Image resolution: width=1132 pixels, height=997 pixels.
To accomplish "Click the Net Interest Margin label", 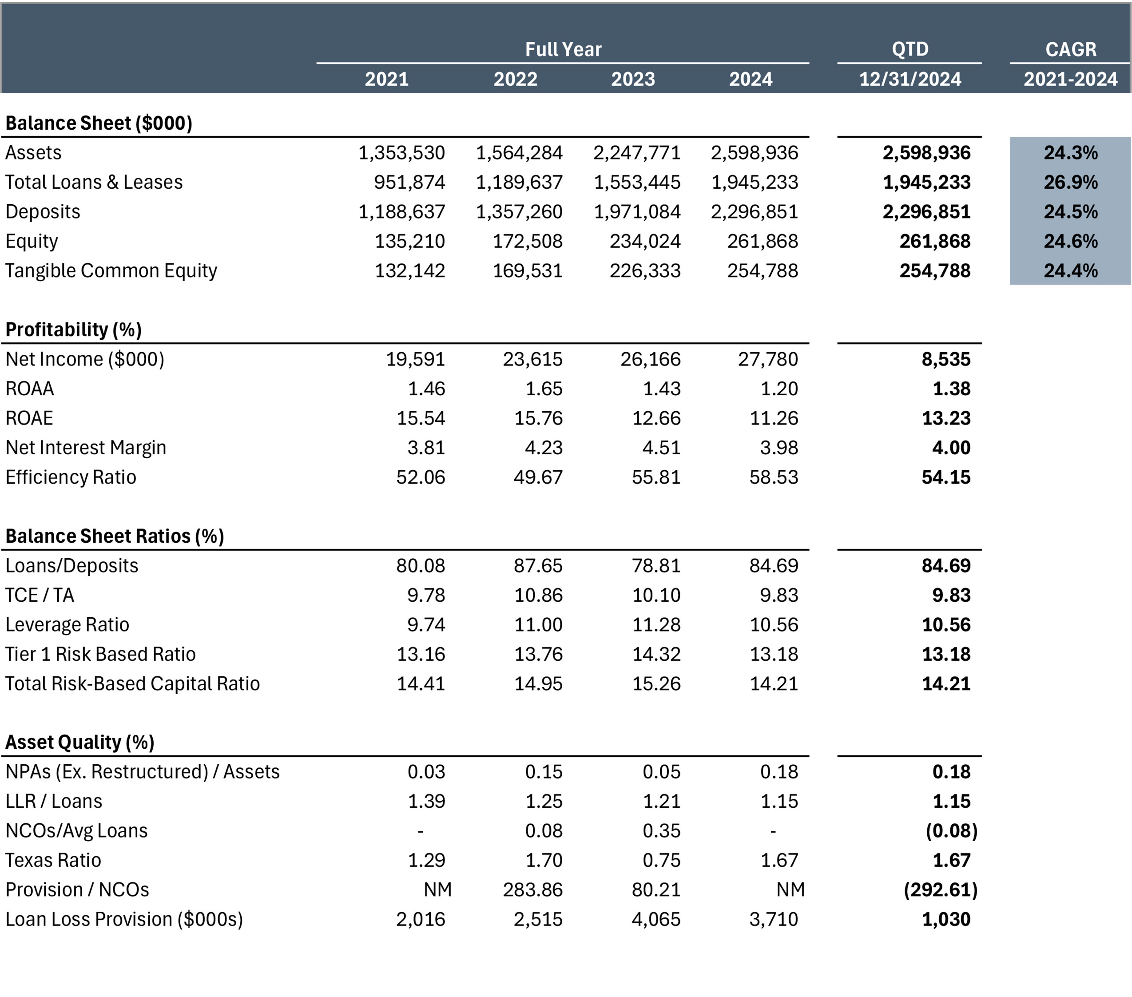I will click(86, 448).
